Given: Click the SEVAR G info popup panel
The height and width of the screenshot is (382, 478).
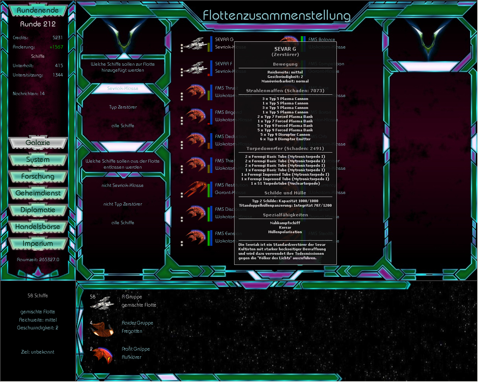Looking at the screenshot, I should click(285, 153).
